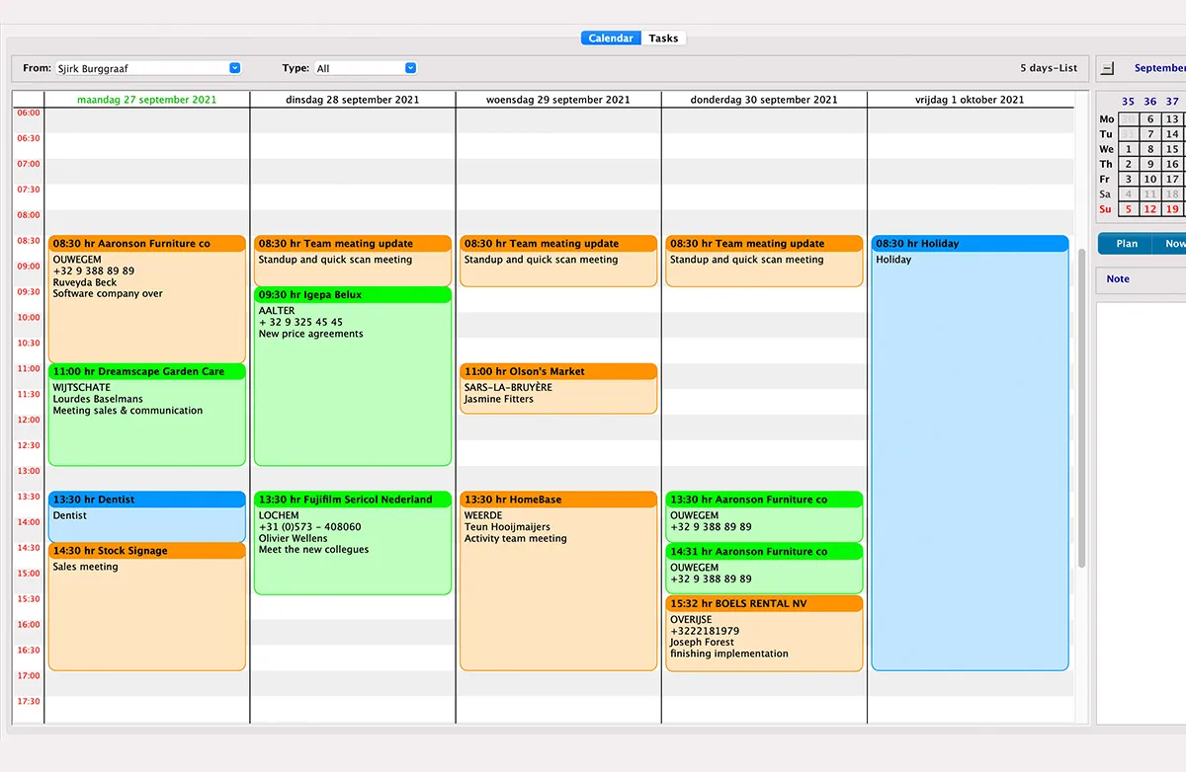Select day 10 in the mini calendar
Image resolution: width=1186 pixels, height=772 pixels.
pos(1150,180)
